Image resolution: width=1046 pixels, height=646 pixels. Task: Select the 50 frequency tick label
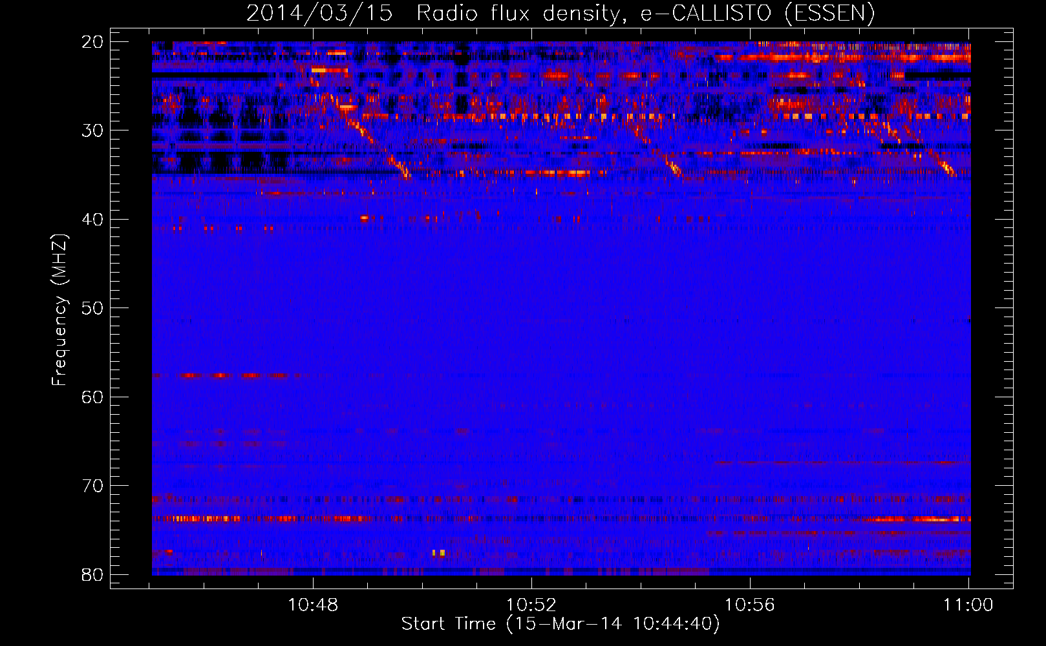[x=92, y=308]
